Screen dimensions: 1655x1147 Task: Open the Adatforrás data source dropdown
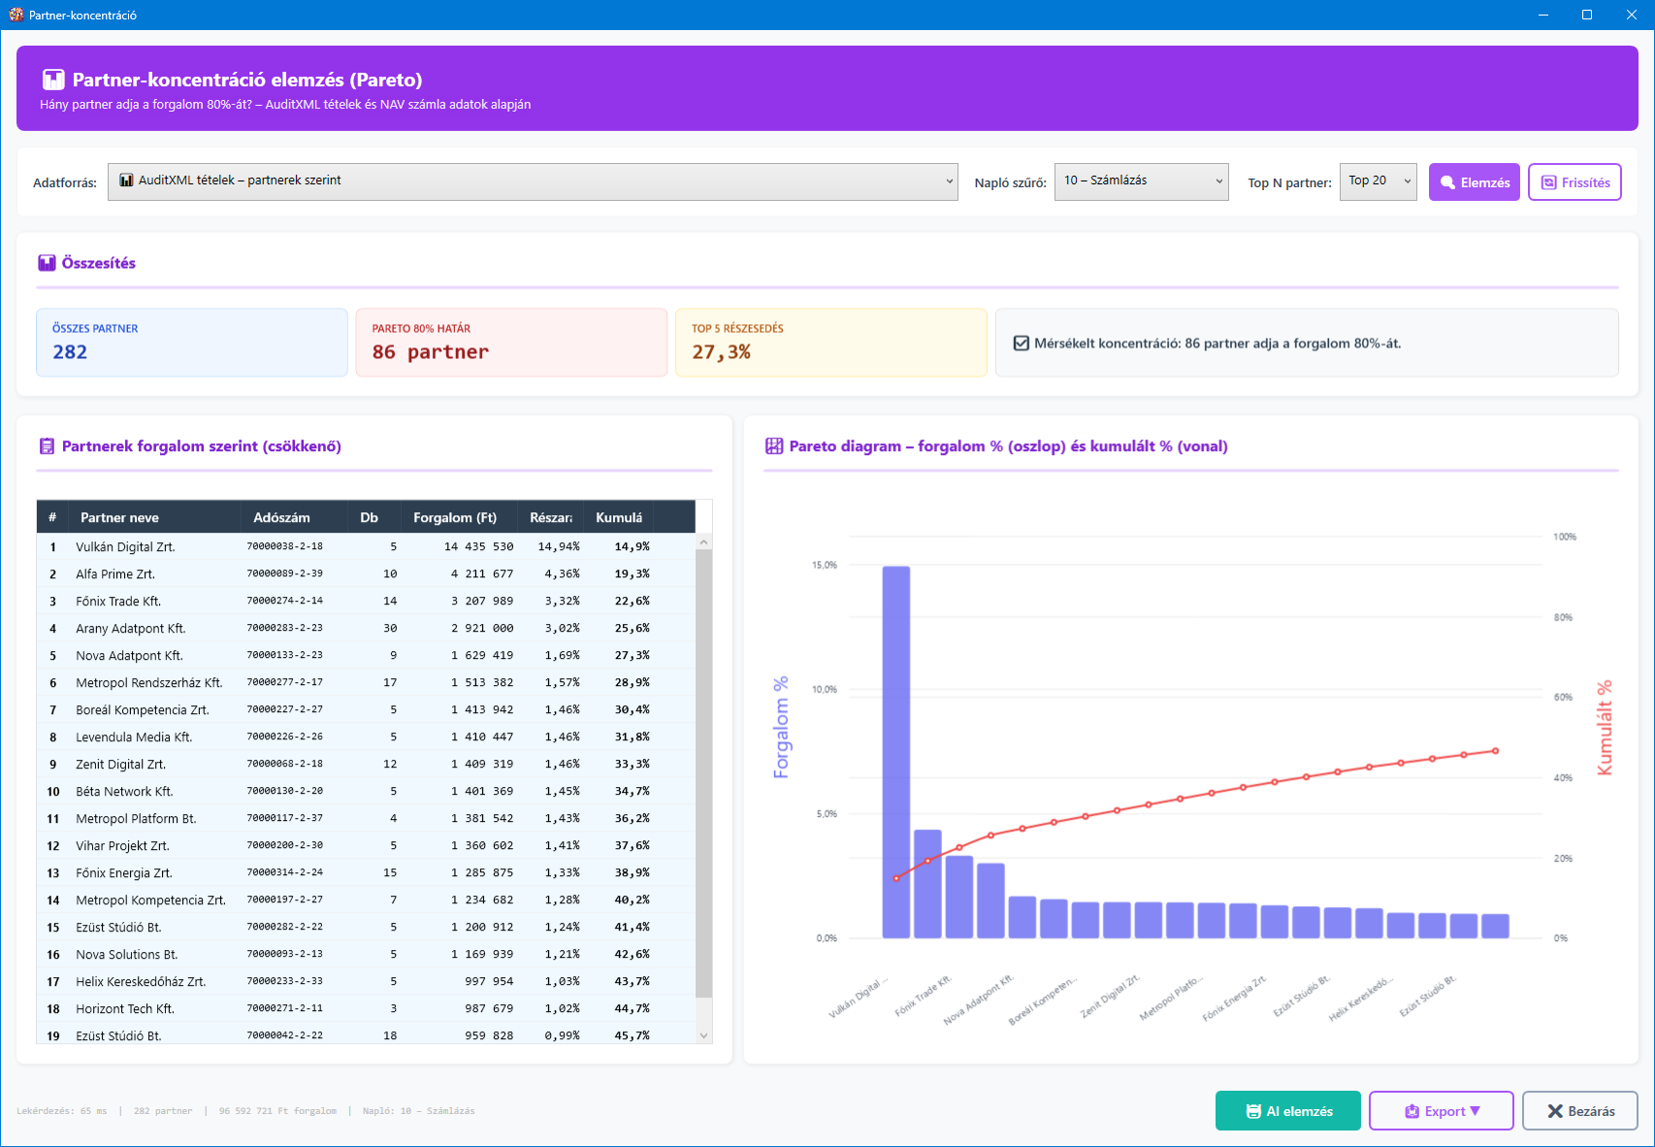[532, 181]
